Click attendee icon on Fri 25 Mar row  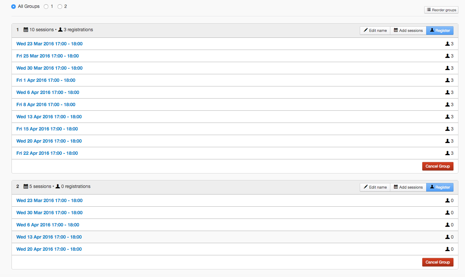click(447, 56)
